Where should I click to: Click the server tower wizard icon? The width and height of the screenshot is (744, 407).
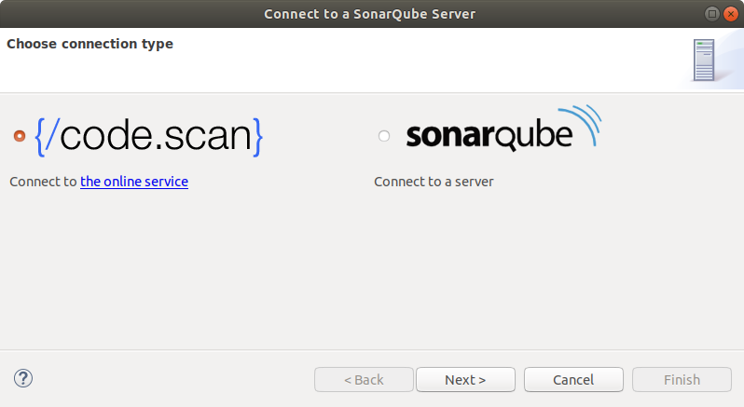point(704,61)
